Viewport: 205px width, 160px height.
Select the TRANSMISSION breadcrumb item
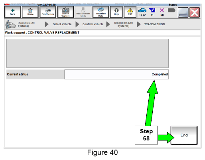click(x=154, y=24)
